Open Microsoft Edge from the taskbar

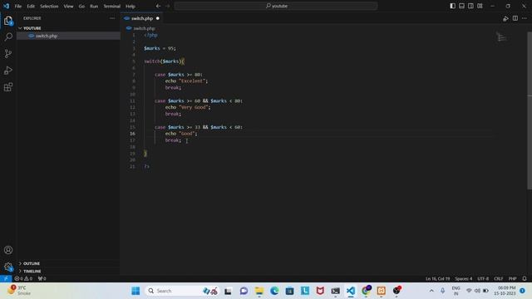pyautogui.click(x=274, y=291)
